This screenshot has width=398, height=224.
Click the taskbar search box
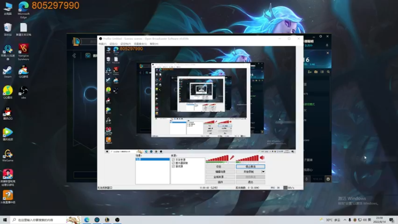coord(45,220)
